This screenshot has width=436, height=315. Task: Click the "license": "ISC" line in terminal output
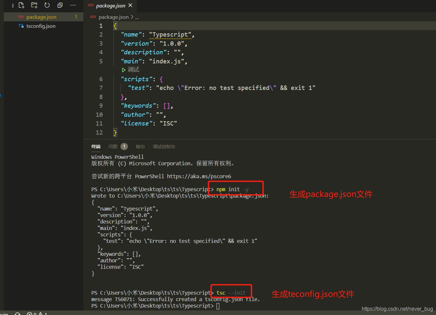[120, 267]
